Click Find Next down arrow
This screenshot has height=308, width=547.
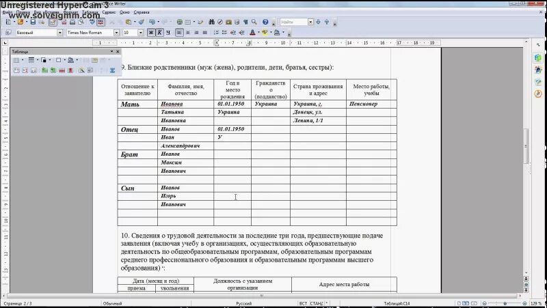(x=318, y=22)
